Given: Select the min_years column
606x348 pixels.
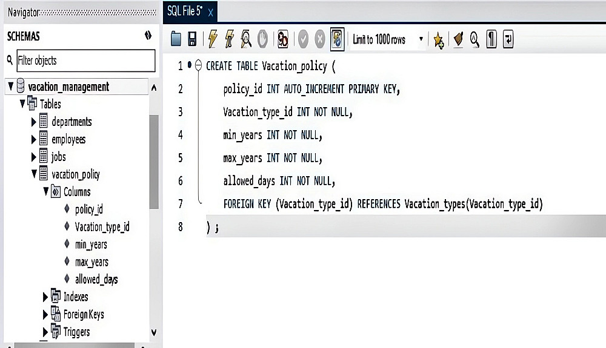Looking at the screenshot, I should coord(91,245).
